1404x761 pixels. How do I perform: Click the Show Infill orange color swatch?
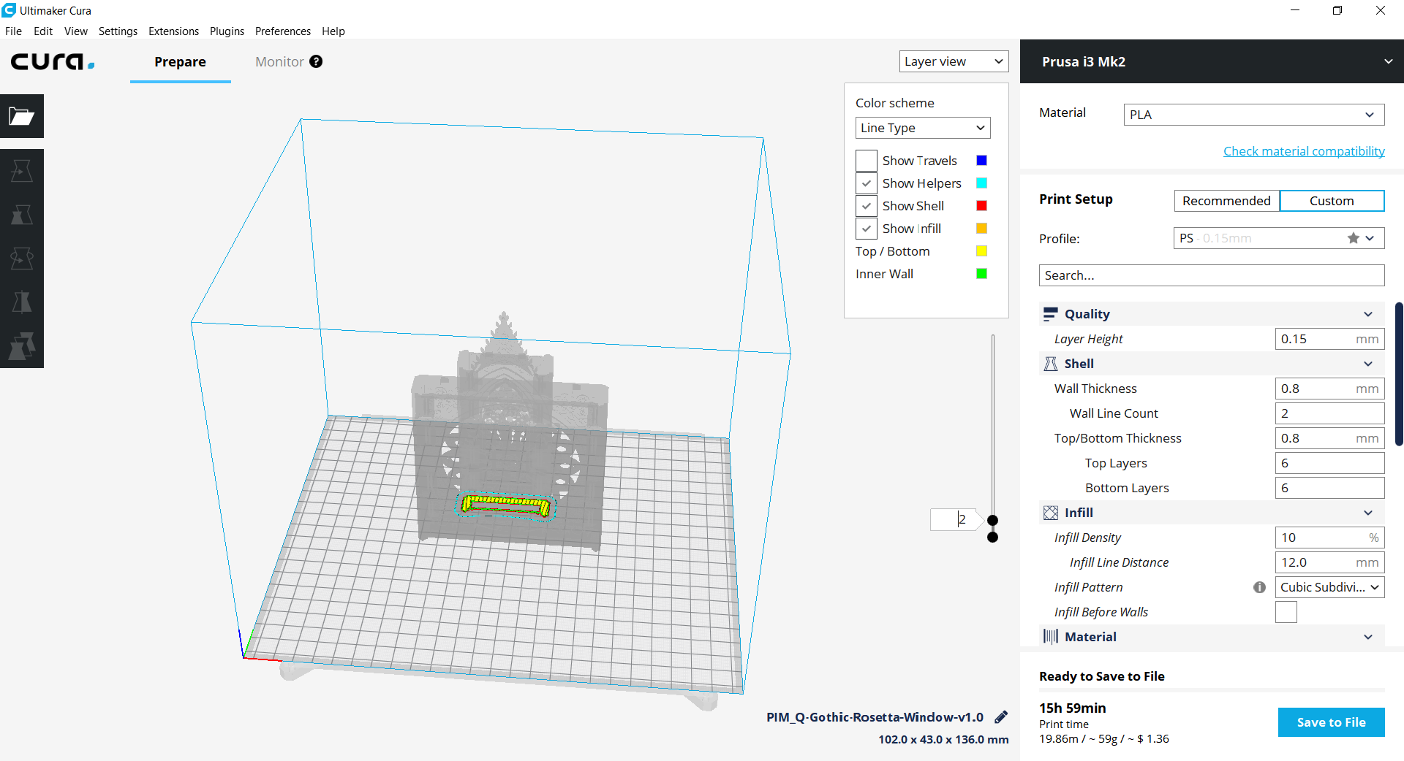coord(981,228)
